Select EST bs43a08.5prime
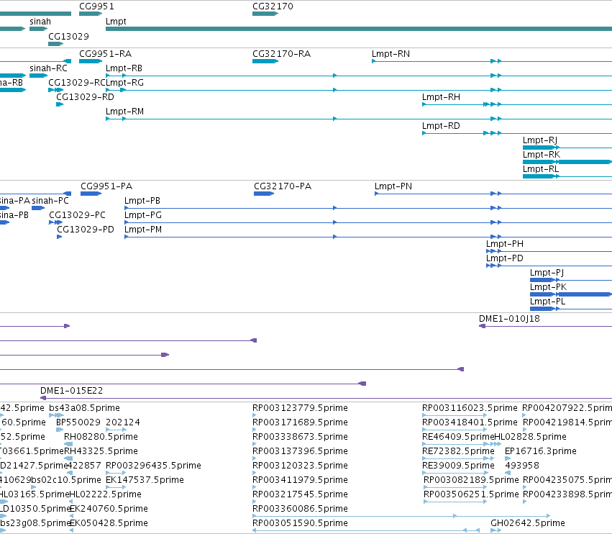Screen dimensions: 612x534 click(57, 415)
